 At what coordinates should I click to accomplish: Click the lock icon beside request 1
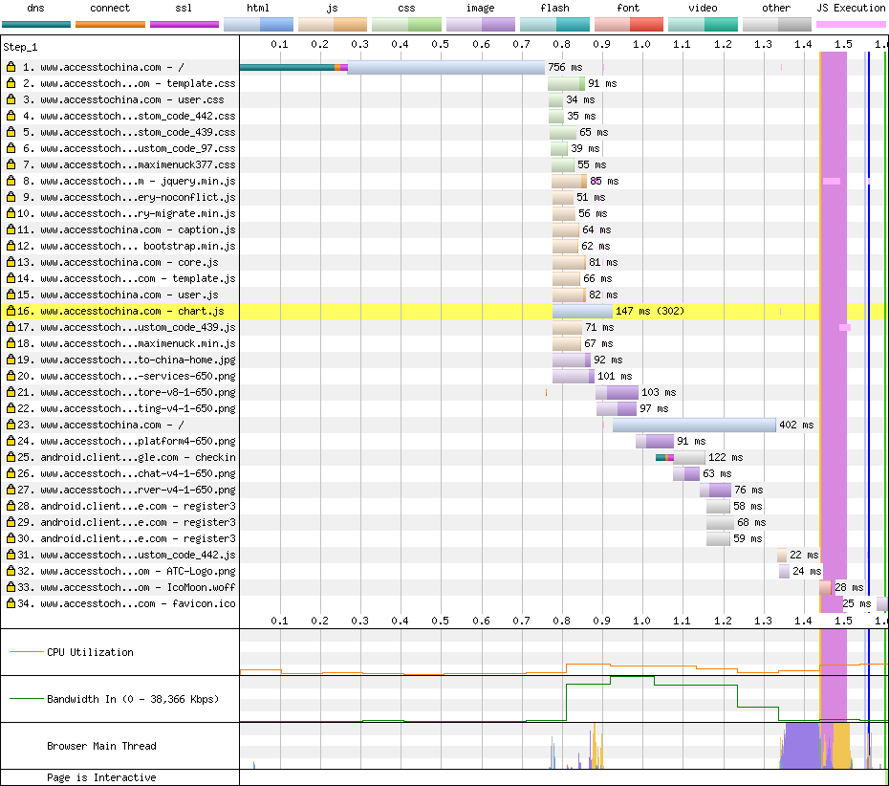(x=11, y=67)
